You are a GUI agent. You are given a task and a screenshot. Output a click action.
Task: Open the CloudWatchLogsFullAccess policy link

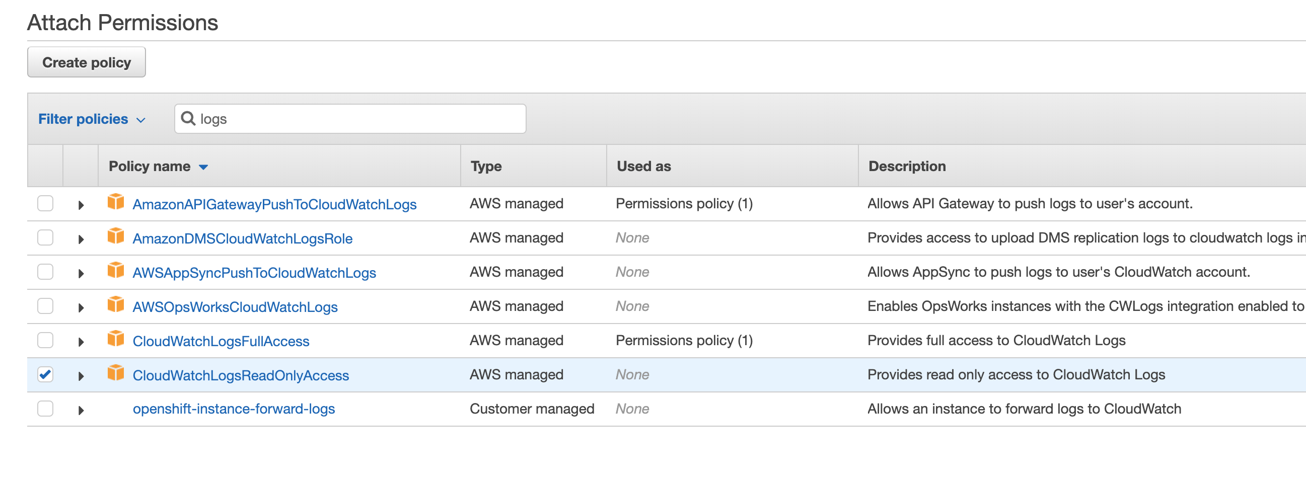[x=221, y=341]
